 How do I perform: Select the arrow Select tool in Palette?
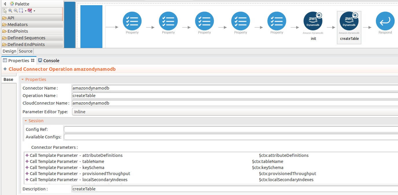pos(5,11)
